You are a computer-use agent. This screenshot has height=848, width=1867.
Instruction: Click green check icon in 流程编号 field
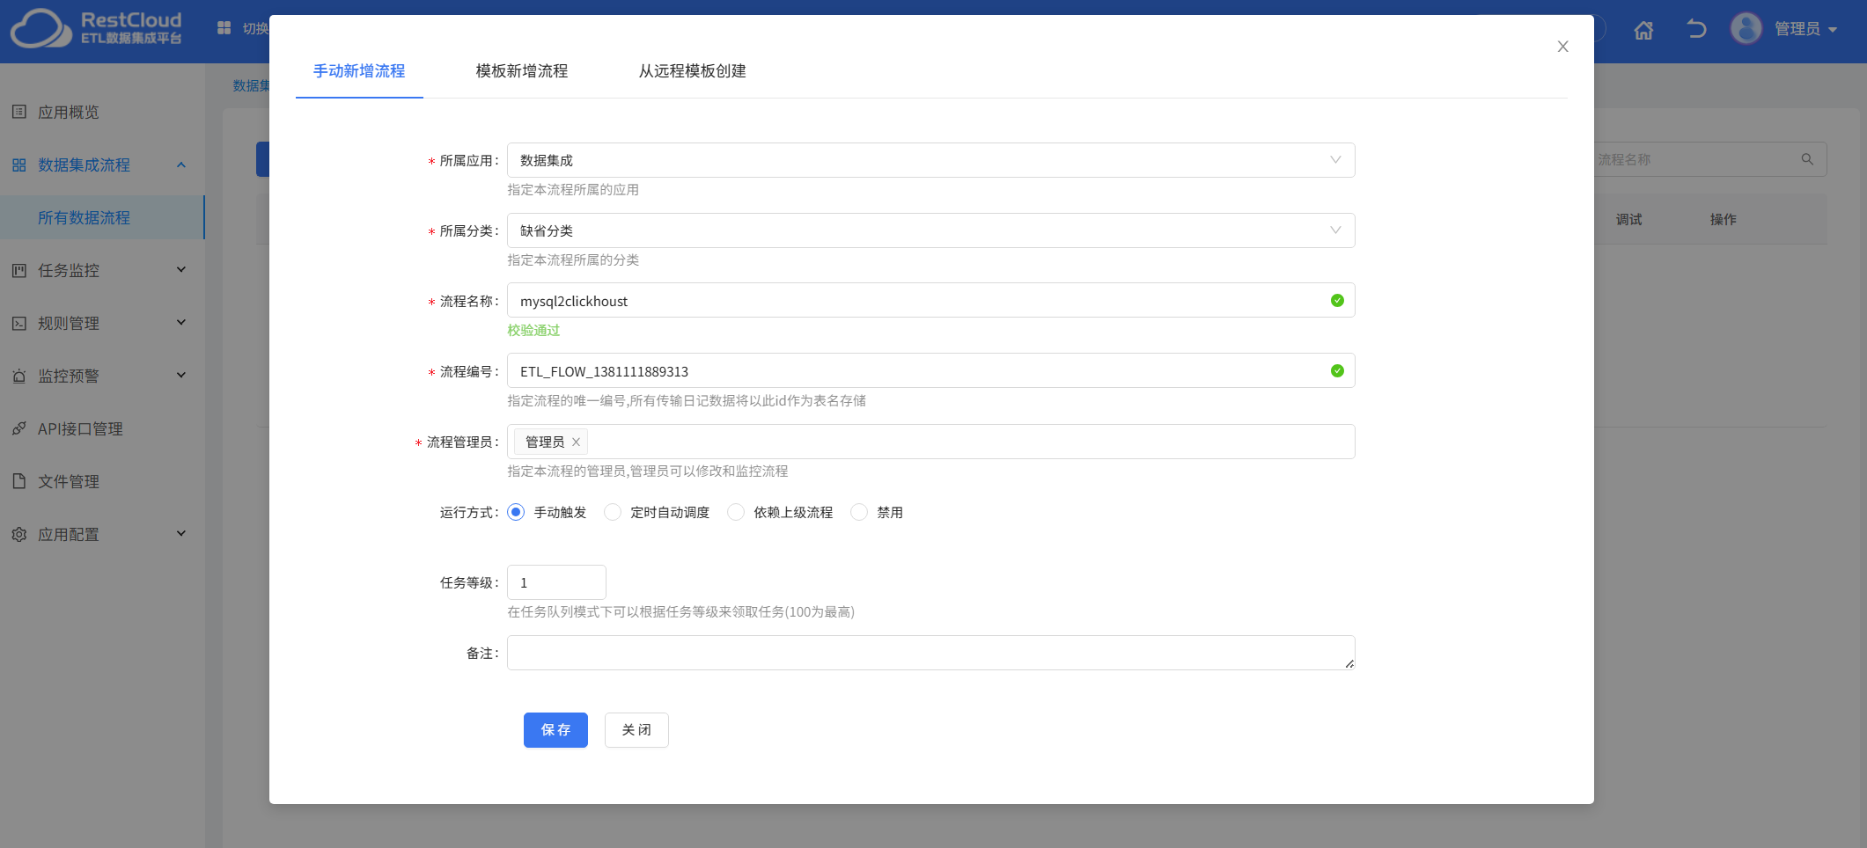coord(1337,371)
